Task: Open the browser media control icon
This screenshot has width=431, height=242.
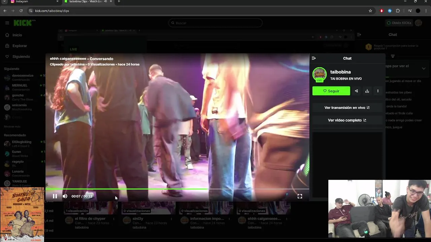Action: click(410, 11)
